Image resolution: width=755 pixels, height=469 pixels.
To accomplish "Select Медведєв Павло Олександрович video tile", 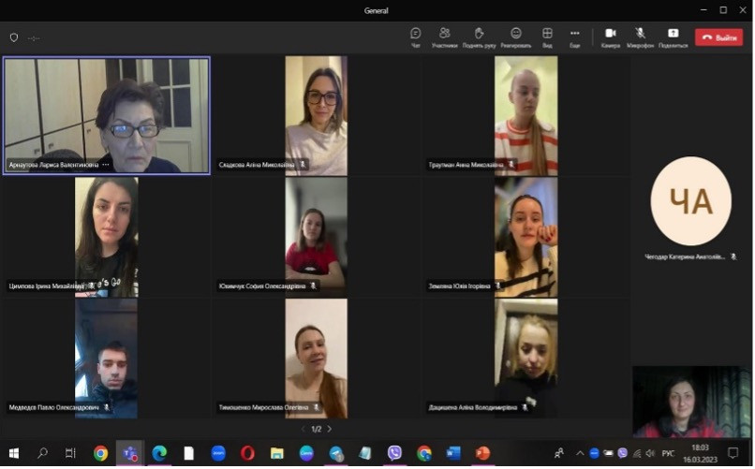I will coord(107,359).
